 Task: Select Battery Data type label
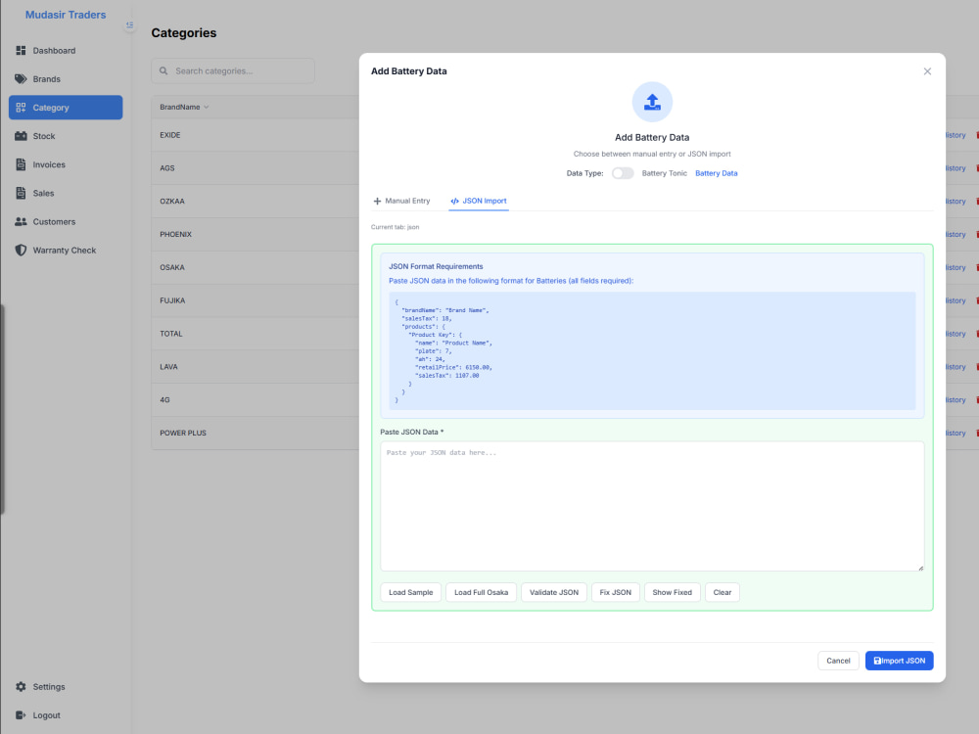[x=717, y=173]
